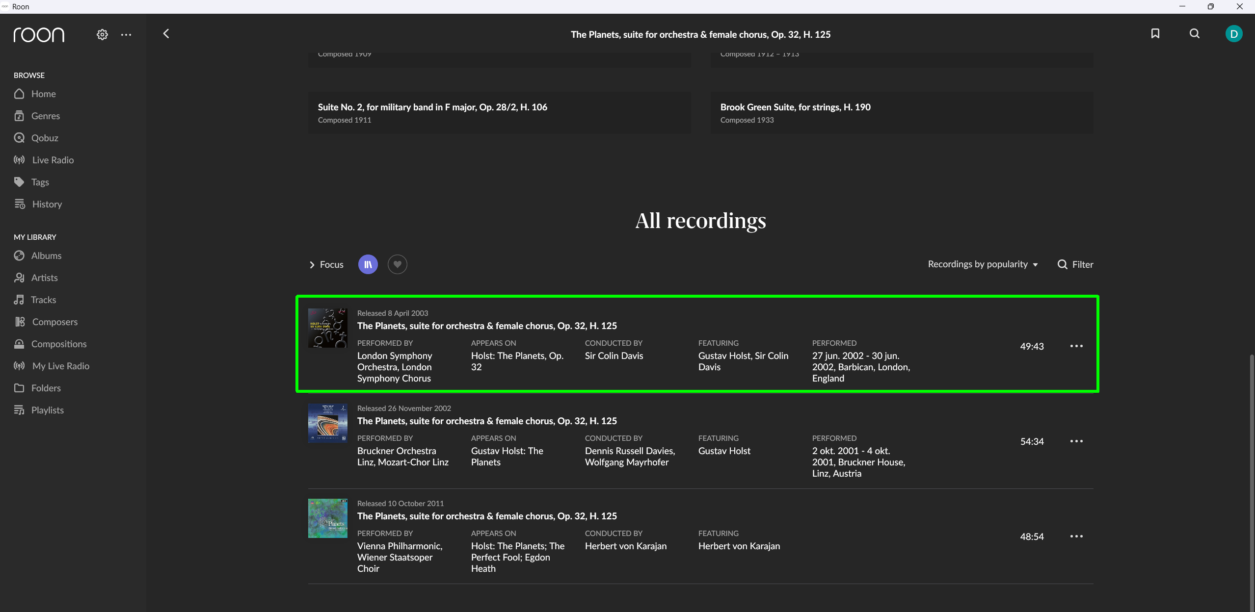The height and width of the screenshot is (612, 1255).
Task: Click performed date 27 jun. 2002 Barbican
Action: [861, 367]
